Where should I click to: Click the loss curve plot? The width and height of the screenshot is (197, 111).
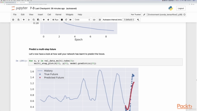(79, 28)
